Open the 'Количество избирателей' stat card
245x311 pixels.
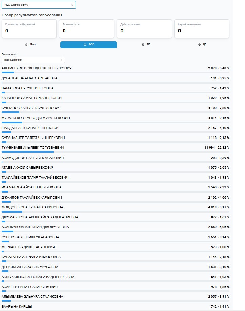(29, 29)
